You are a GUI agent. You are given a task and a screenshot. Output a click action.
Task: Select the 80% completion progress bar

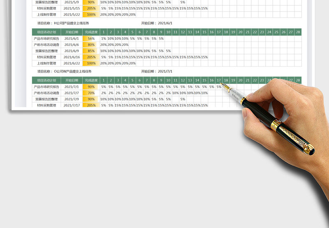[x=91, y=45]
